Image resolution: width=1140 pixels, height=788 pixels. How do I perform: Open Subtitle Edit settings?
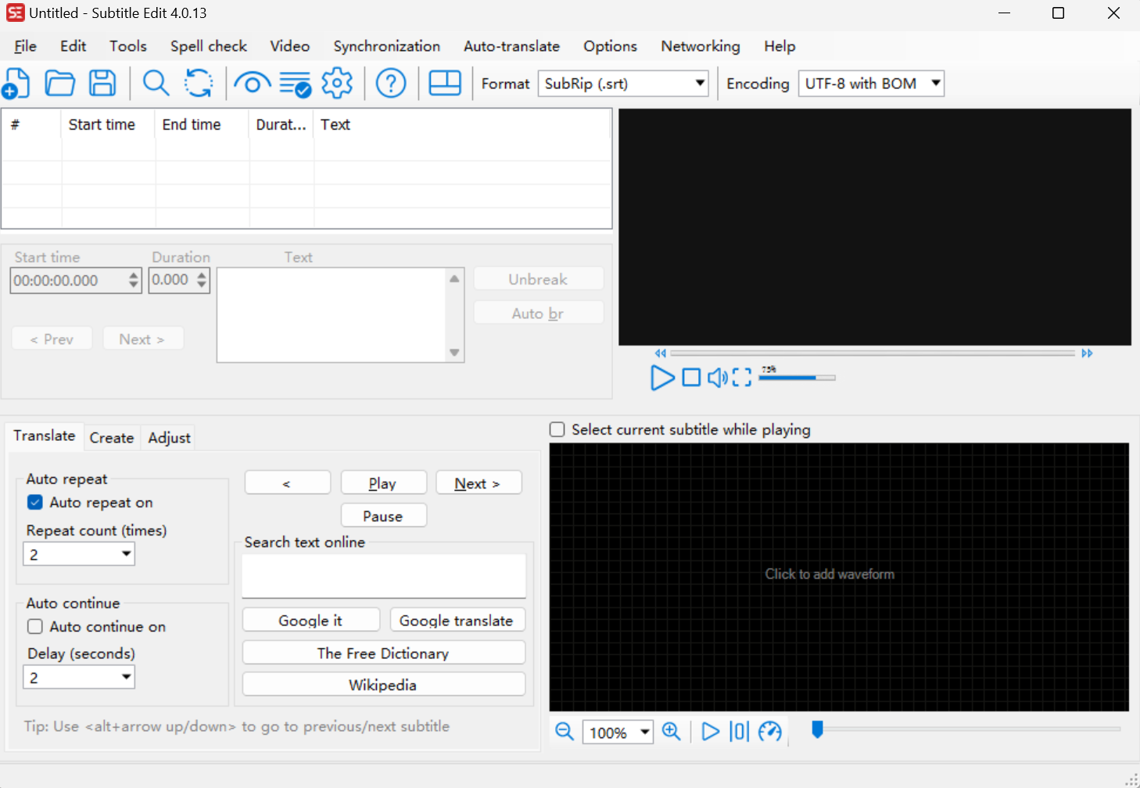pyautogui.click(x=337, y=83)
